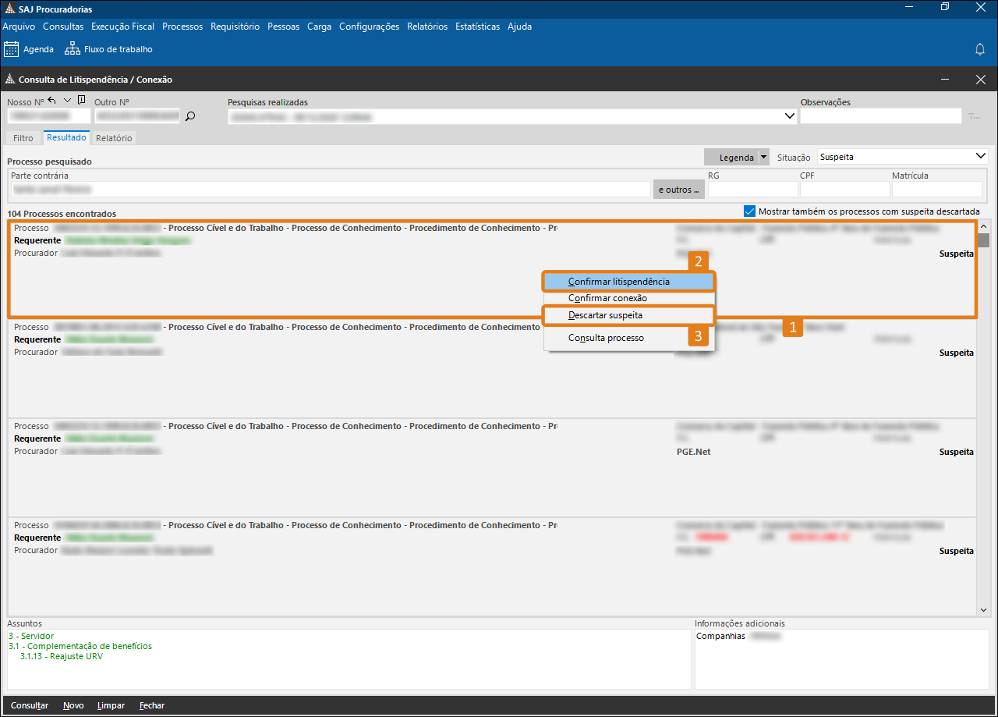The width and height of the screenshot is (998, 717).
Task: Click the undo arrow next to Nosso Nº
Action: 52,101
